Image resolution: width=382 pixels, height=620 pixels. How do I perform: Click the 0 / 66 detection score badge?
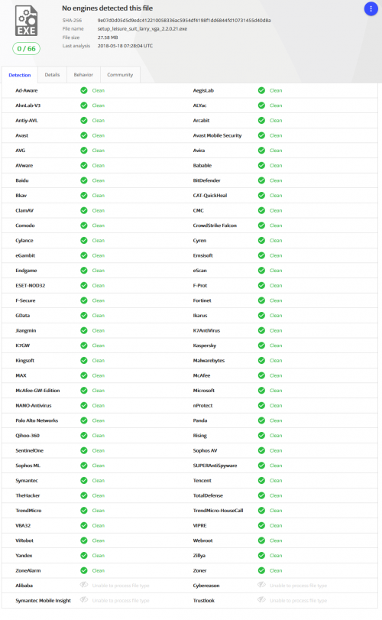tap(27, 49)
